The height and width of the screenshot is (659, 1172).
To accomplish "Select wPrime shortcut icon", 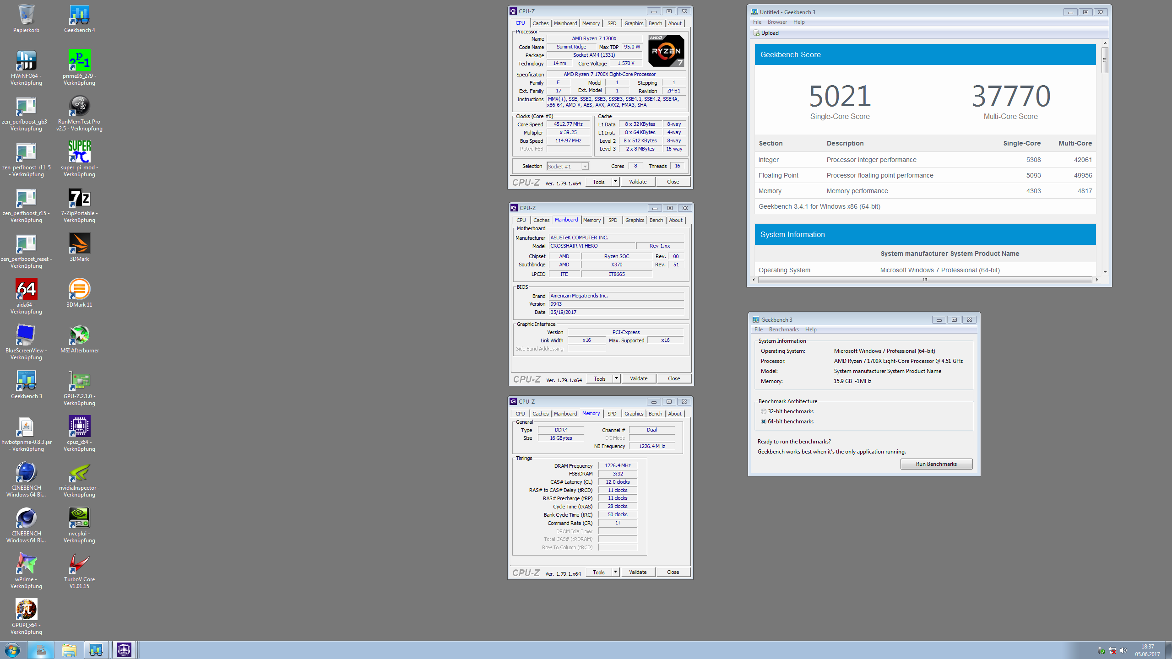I will coord(26,571).
